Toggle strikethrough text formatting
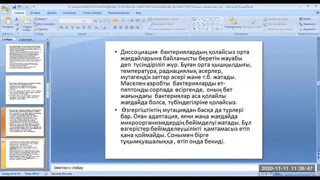This screenshot has width=320, height=180. pyautogui.click(x=78, y=27)
